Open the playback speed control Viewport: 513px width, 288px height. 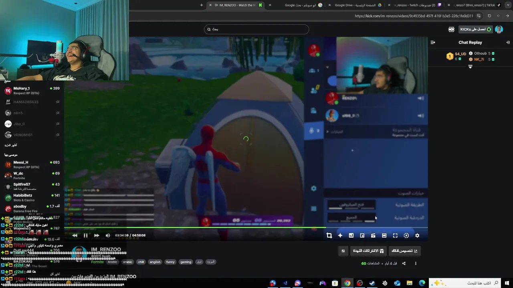406,236
